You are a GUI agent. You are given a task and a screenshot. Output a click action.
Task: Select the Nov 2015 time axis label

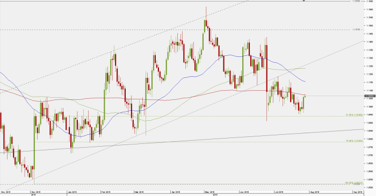(6, 192)
